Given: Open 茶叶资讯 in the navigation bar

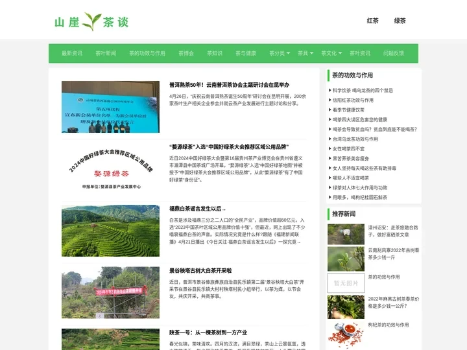Looking at the screenshot, I should (360, 53).
